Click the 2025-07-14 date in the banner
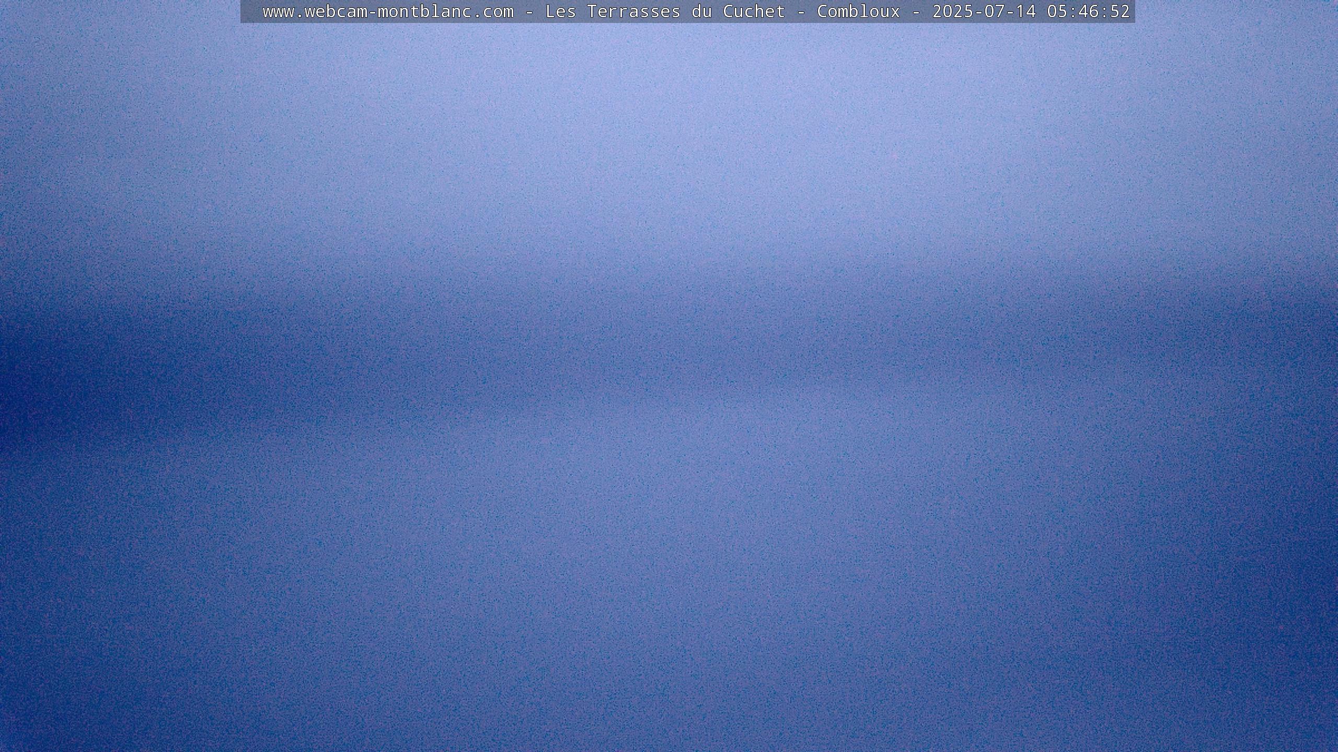The image size is (1338, 752). pos(984,11)
